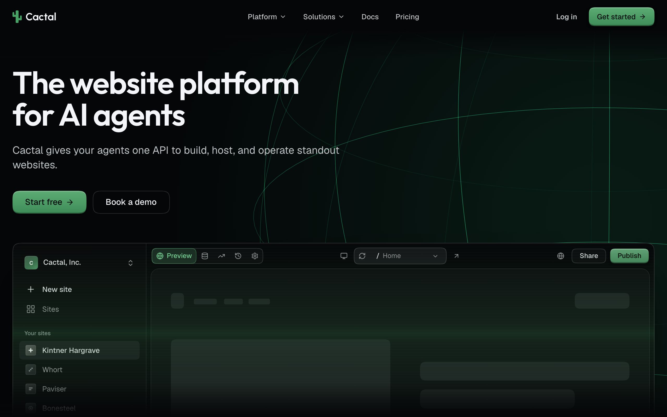Select the Preview tab
The width and height of the screenshot is (667, 417).
174,256
